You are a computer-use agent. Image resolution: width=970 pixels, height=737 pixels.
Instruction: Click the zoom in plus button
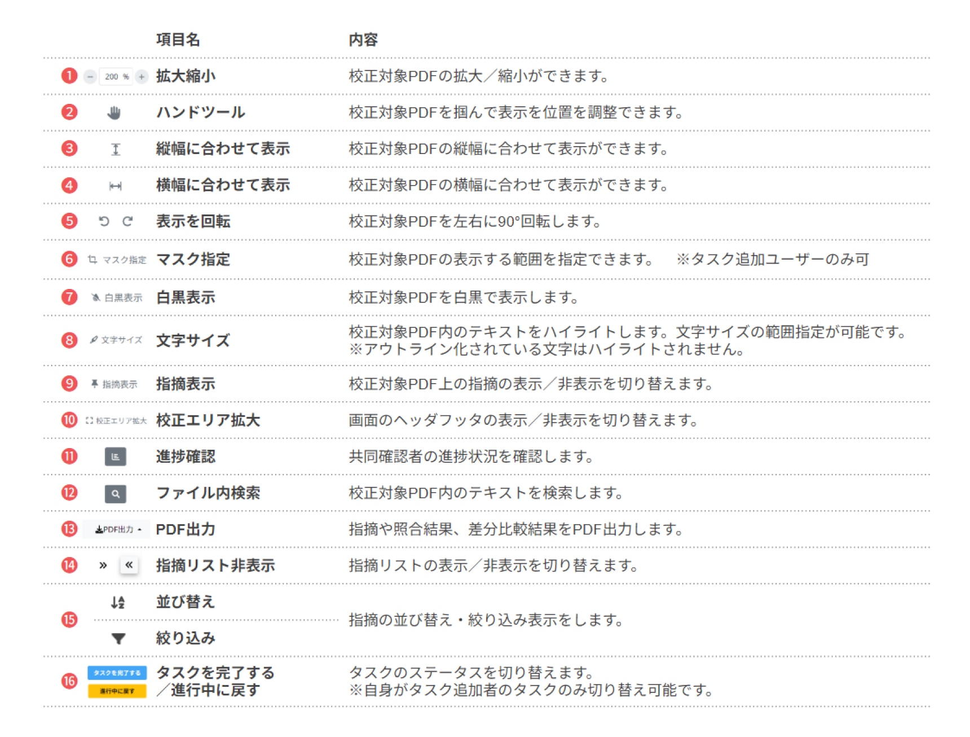(142, 77)
